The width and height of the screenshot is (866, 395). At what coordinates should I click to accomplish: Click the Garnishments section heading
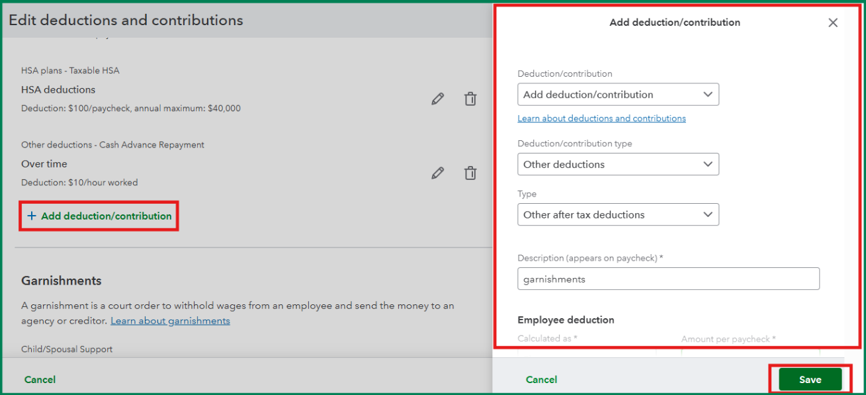click(62, 281)
